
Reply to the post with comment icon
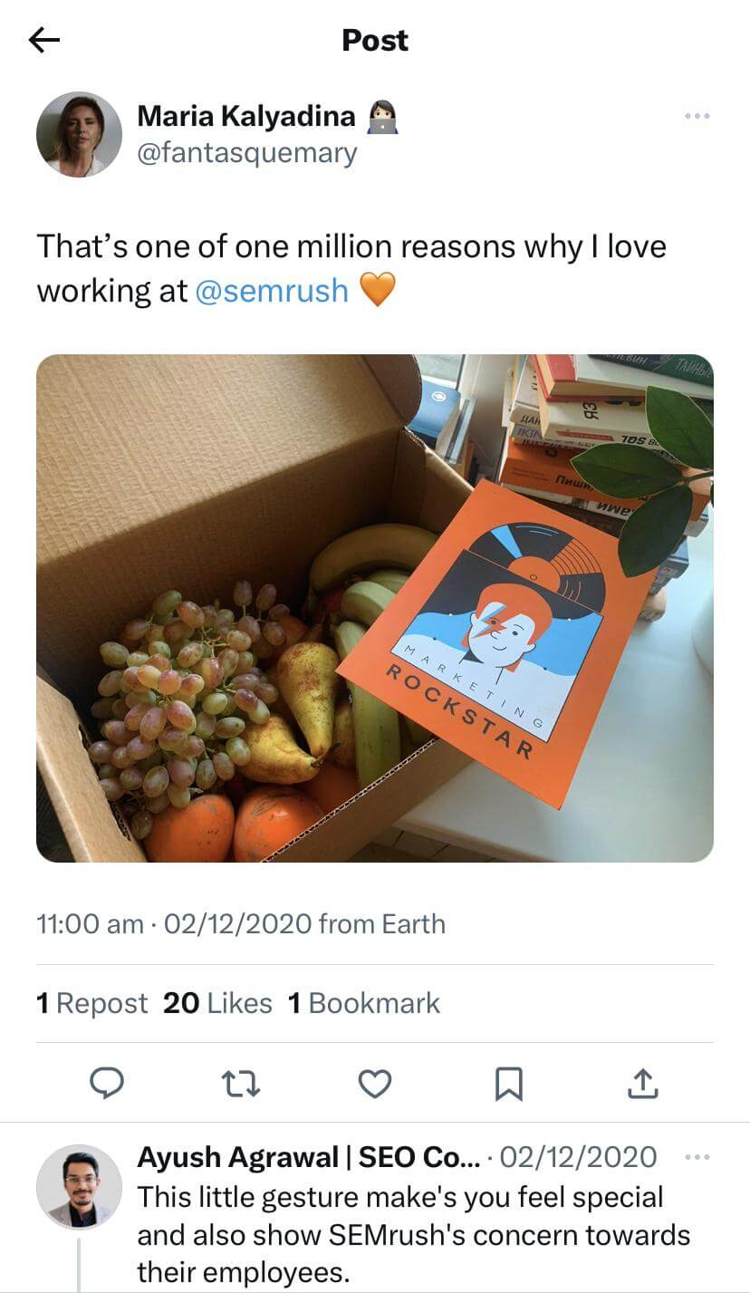(108, 1083)
